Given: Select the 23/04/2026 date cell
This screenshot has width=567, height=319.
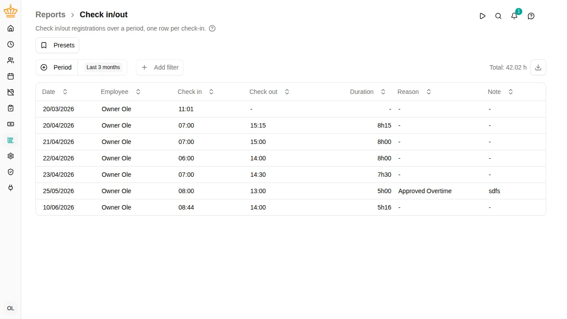Looking at the screenshot, I should [58, 175].
